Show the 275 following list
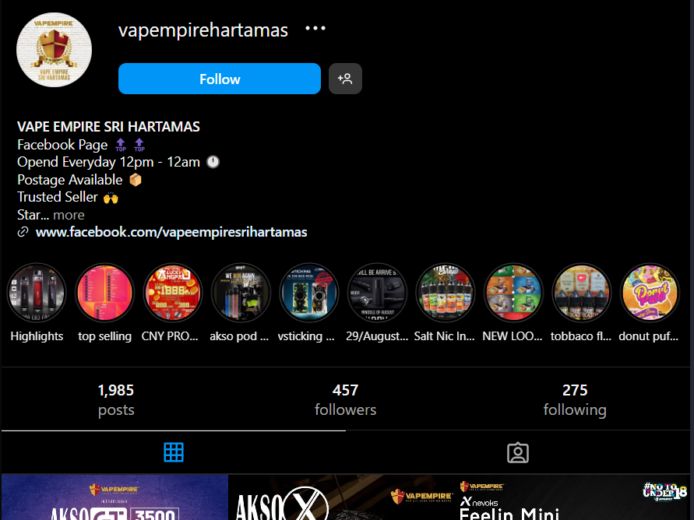 point(575,399)
